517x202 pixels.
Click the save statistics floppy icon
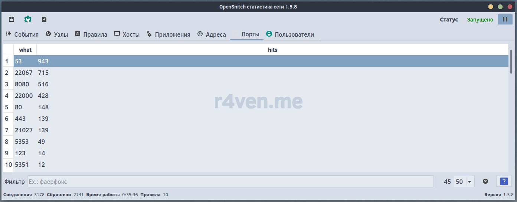tap(12, 19)
